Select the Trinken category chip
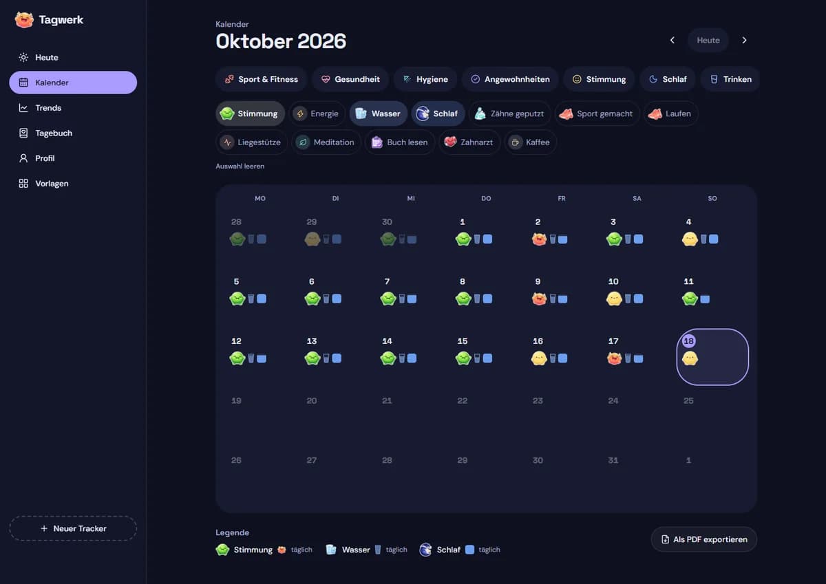The height and width of the screenshot is (584, 826). (730, 79)
